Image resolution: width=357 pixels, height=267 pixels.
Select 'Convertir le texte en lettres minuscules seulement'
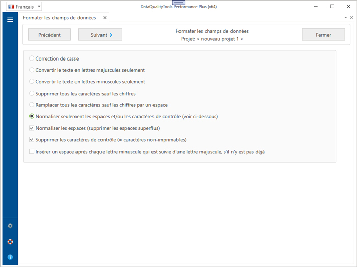(x=32, y=82)
